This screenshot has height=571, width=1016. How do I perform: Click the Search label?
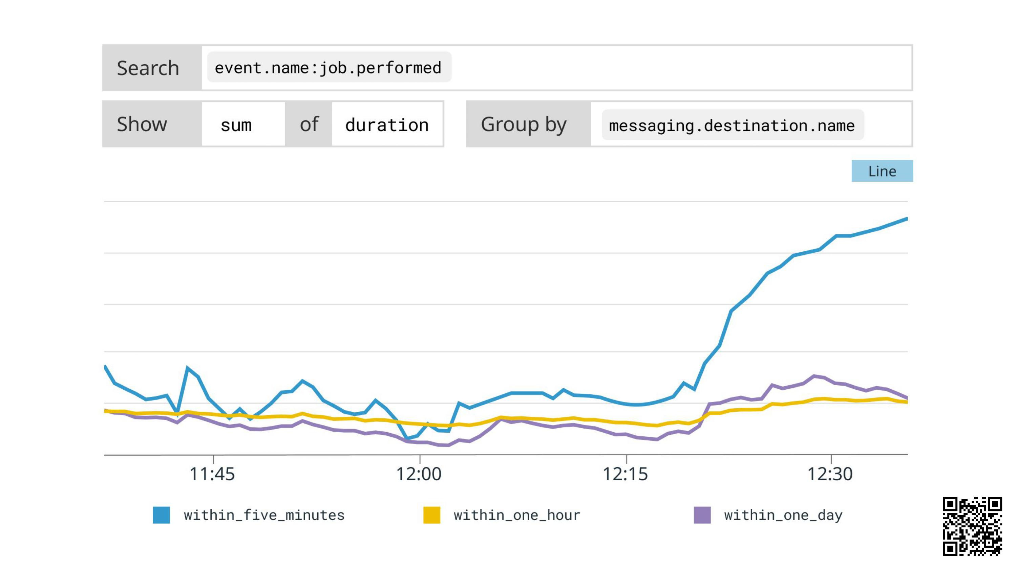pos(148,68)
